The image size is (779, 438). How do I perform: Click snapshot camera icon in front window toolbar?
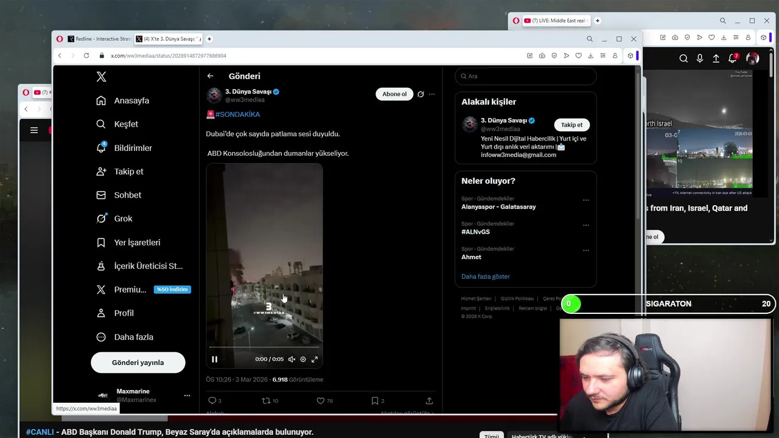click(542, 55)
